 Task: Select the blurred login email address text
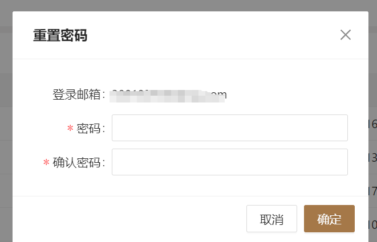[x=168, y=96]
